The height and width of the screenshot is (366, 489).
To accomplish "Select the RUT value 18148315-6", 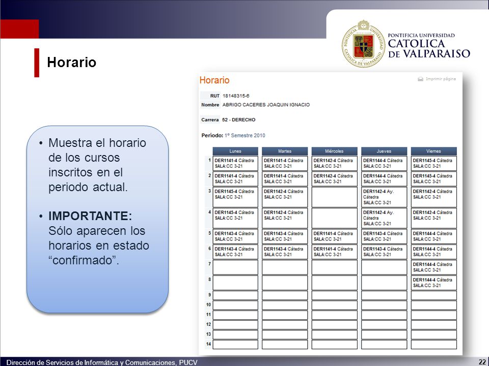I will tap(236, 96).
